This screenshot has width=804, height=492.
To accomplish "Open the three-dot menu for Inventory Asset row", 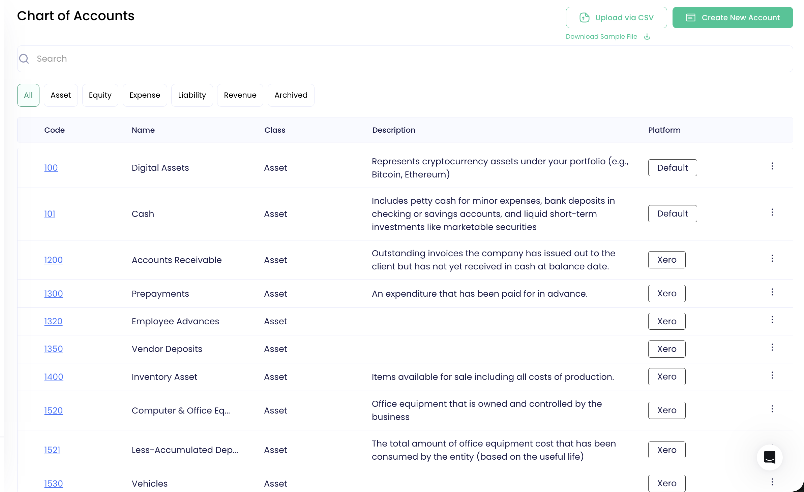I will (x=772, y=375).
